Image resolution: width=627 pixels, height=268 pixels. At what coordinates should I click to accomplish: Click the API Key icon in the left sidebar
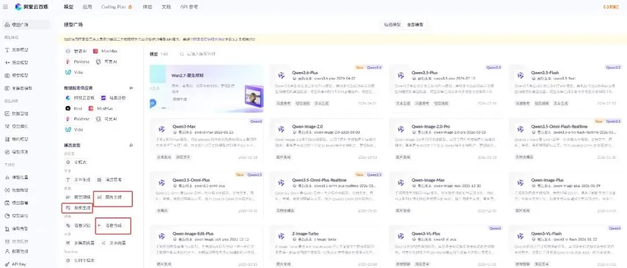pos(7,264)
